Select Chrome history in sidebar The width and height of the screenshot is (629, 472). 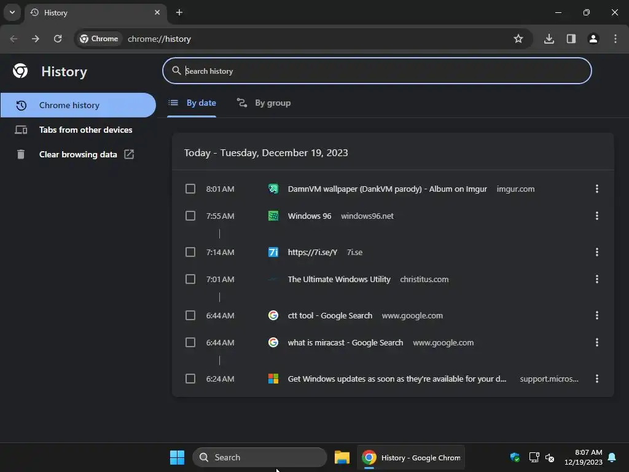coord(78,105)
